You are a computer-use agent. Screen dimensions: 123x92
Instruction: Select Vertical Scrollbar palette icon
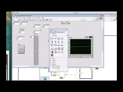click(x=62, y=52)
